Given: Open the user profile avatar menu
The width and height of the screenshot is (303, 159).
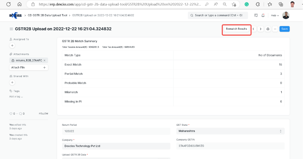Looking at the screenshot, I should click(286, 15).
